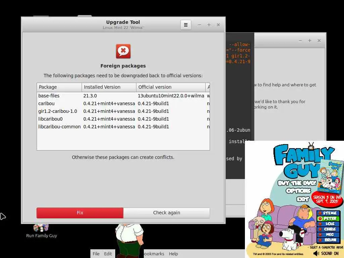Image resolution: width=344 pixels, height=258 pixels.
Task: Click the red Foreign packages error icon
Action: (123, 51)
